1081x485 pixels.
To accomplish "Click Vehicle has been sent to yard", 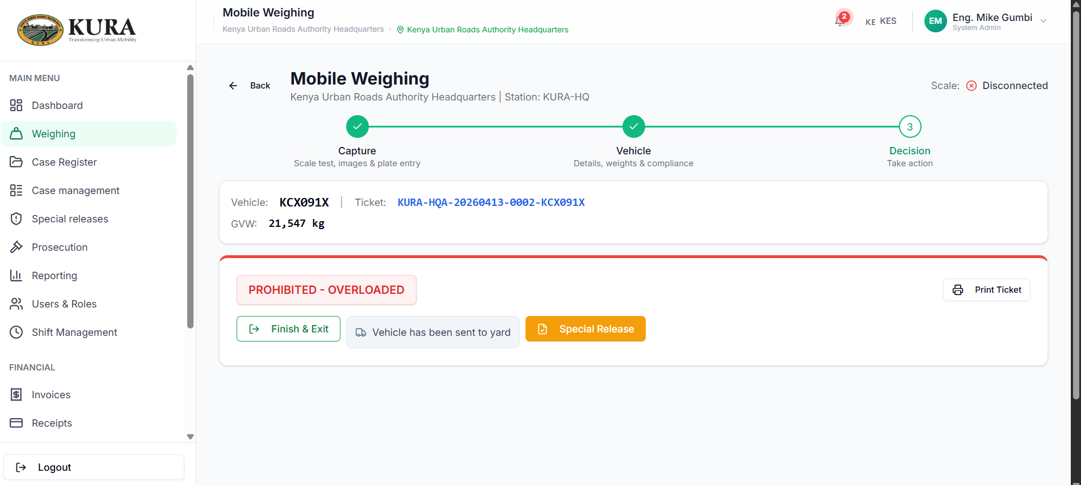I will 433,332.
